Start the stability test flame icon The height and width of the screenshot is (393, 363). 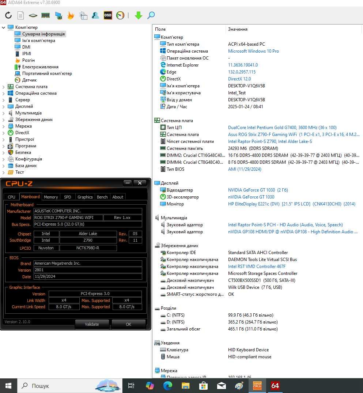click(71, 16)
